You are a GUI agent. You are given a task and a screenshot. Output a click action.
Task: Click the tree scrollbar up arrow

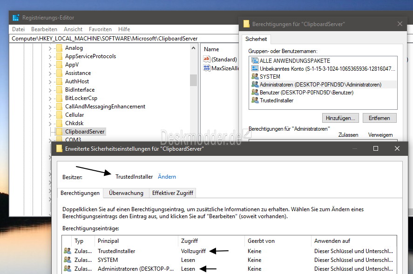193,48
